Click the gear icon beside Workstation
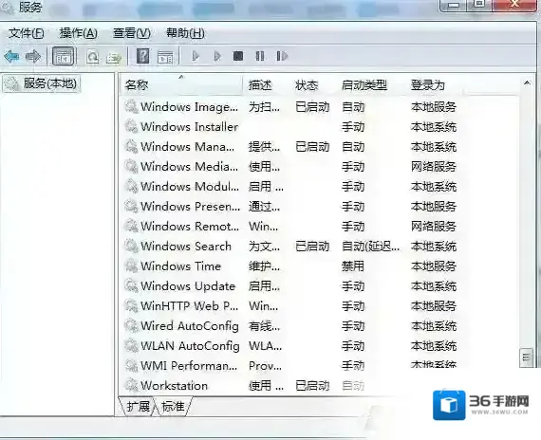The height and width of the screenshot is (440, 541). (131, 385)
